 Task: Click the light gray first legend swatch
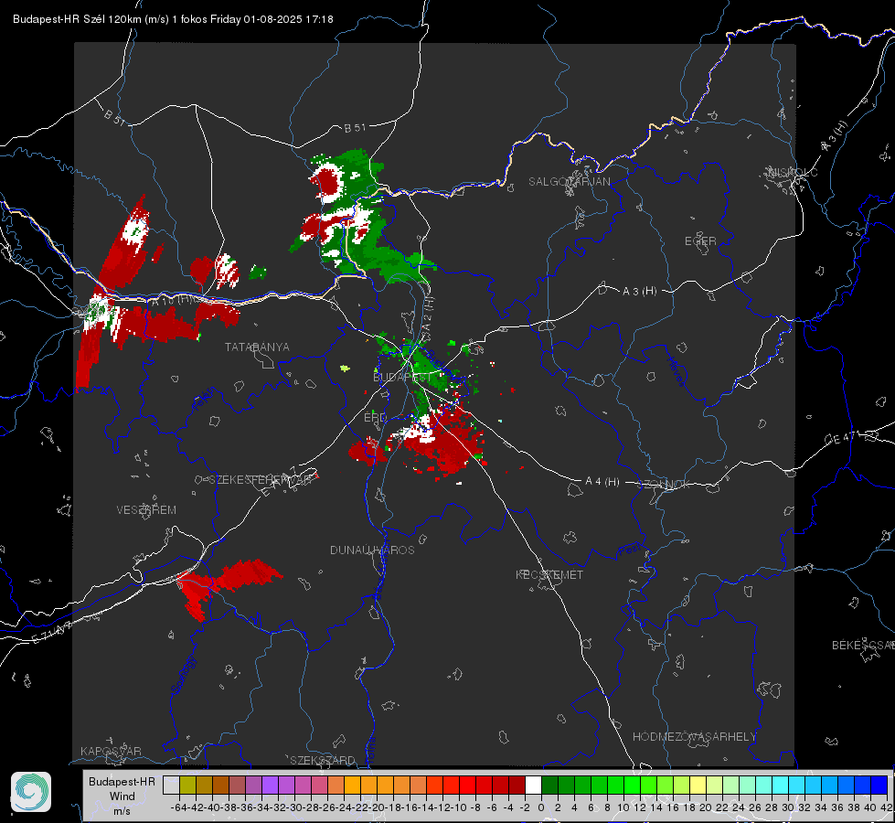tap(171, 785)
